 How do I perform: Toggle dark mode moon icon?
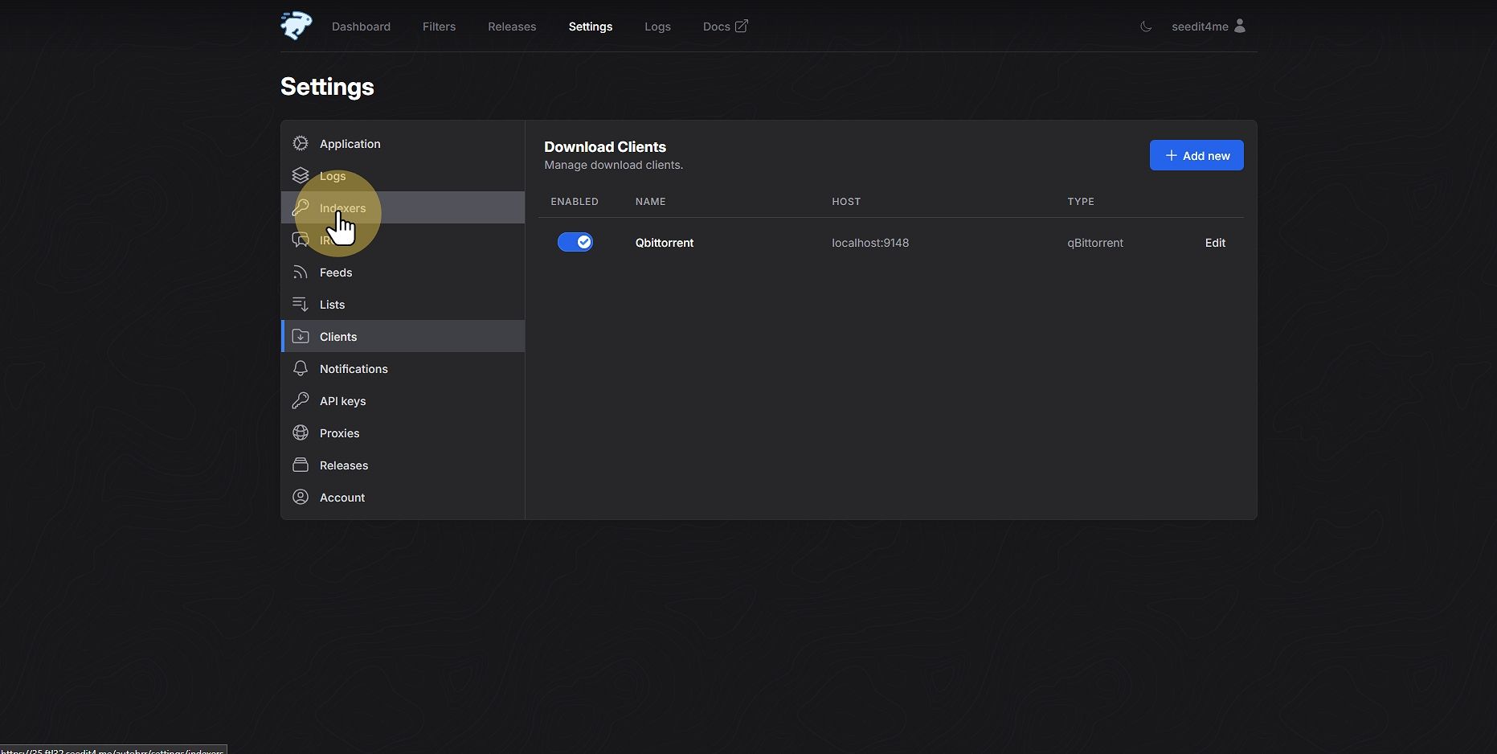pyautogui.click(x=1146, y=27)
